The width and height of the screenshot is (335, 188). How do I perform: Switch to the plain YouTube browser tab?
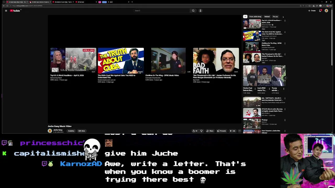(86, 2)
